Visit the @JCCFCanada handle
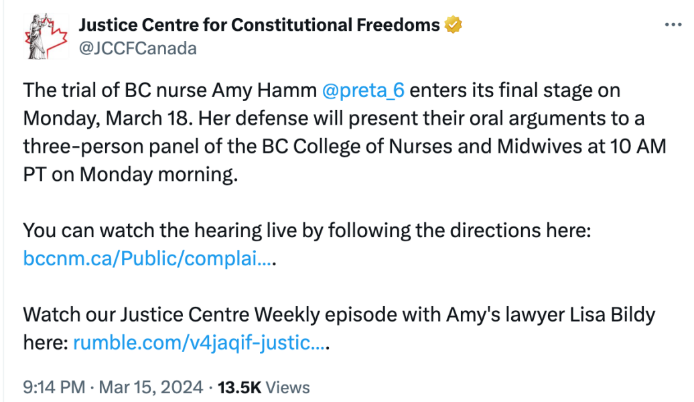The image size is (694, 402). point(136,48)
